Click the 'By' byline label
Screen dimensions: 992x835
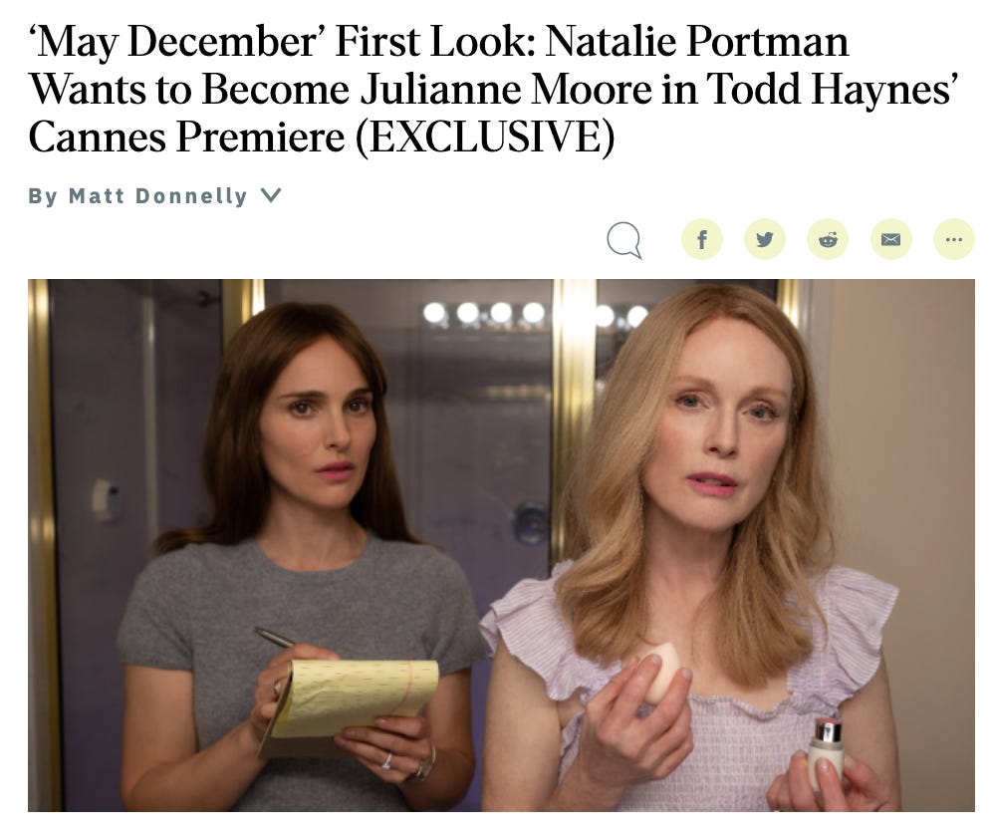[x=43, y=195]
